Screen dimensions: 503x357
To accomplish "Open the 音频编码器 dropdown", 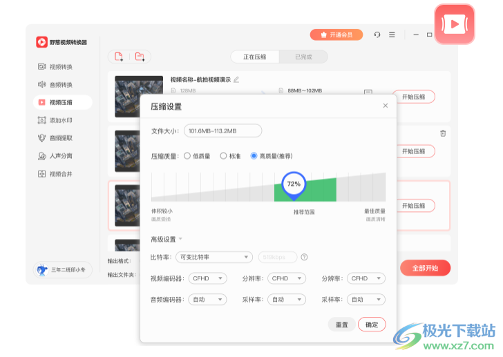I will 207,299.
